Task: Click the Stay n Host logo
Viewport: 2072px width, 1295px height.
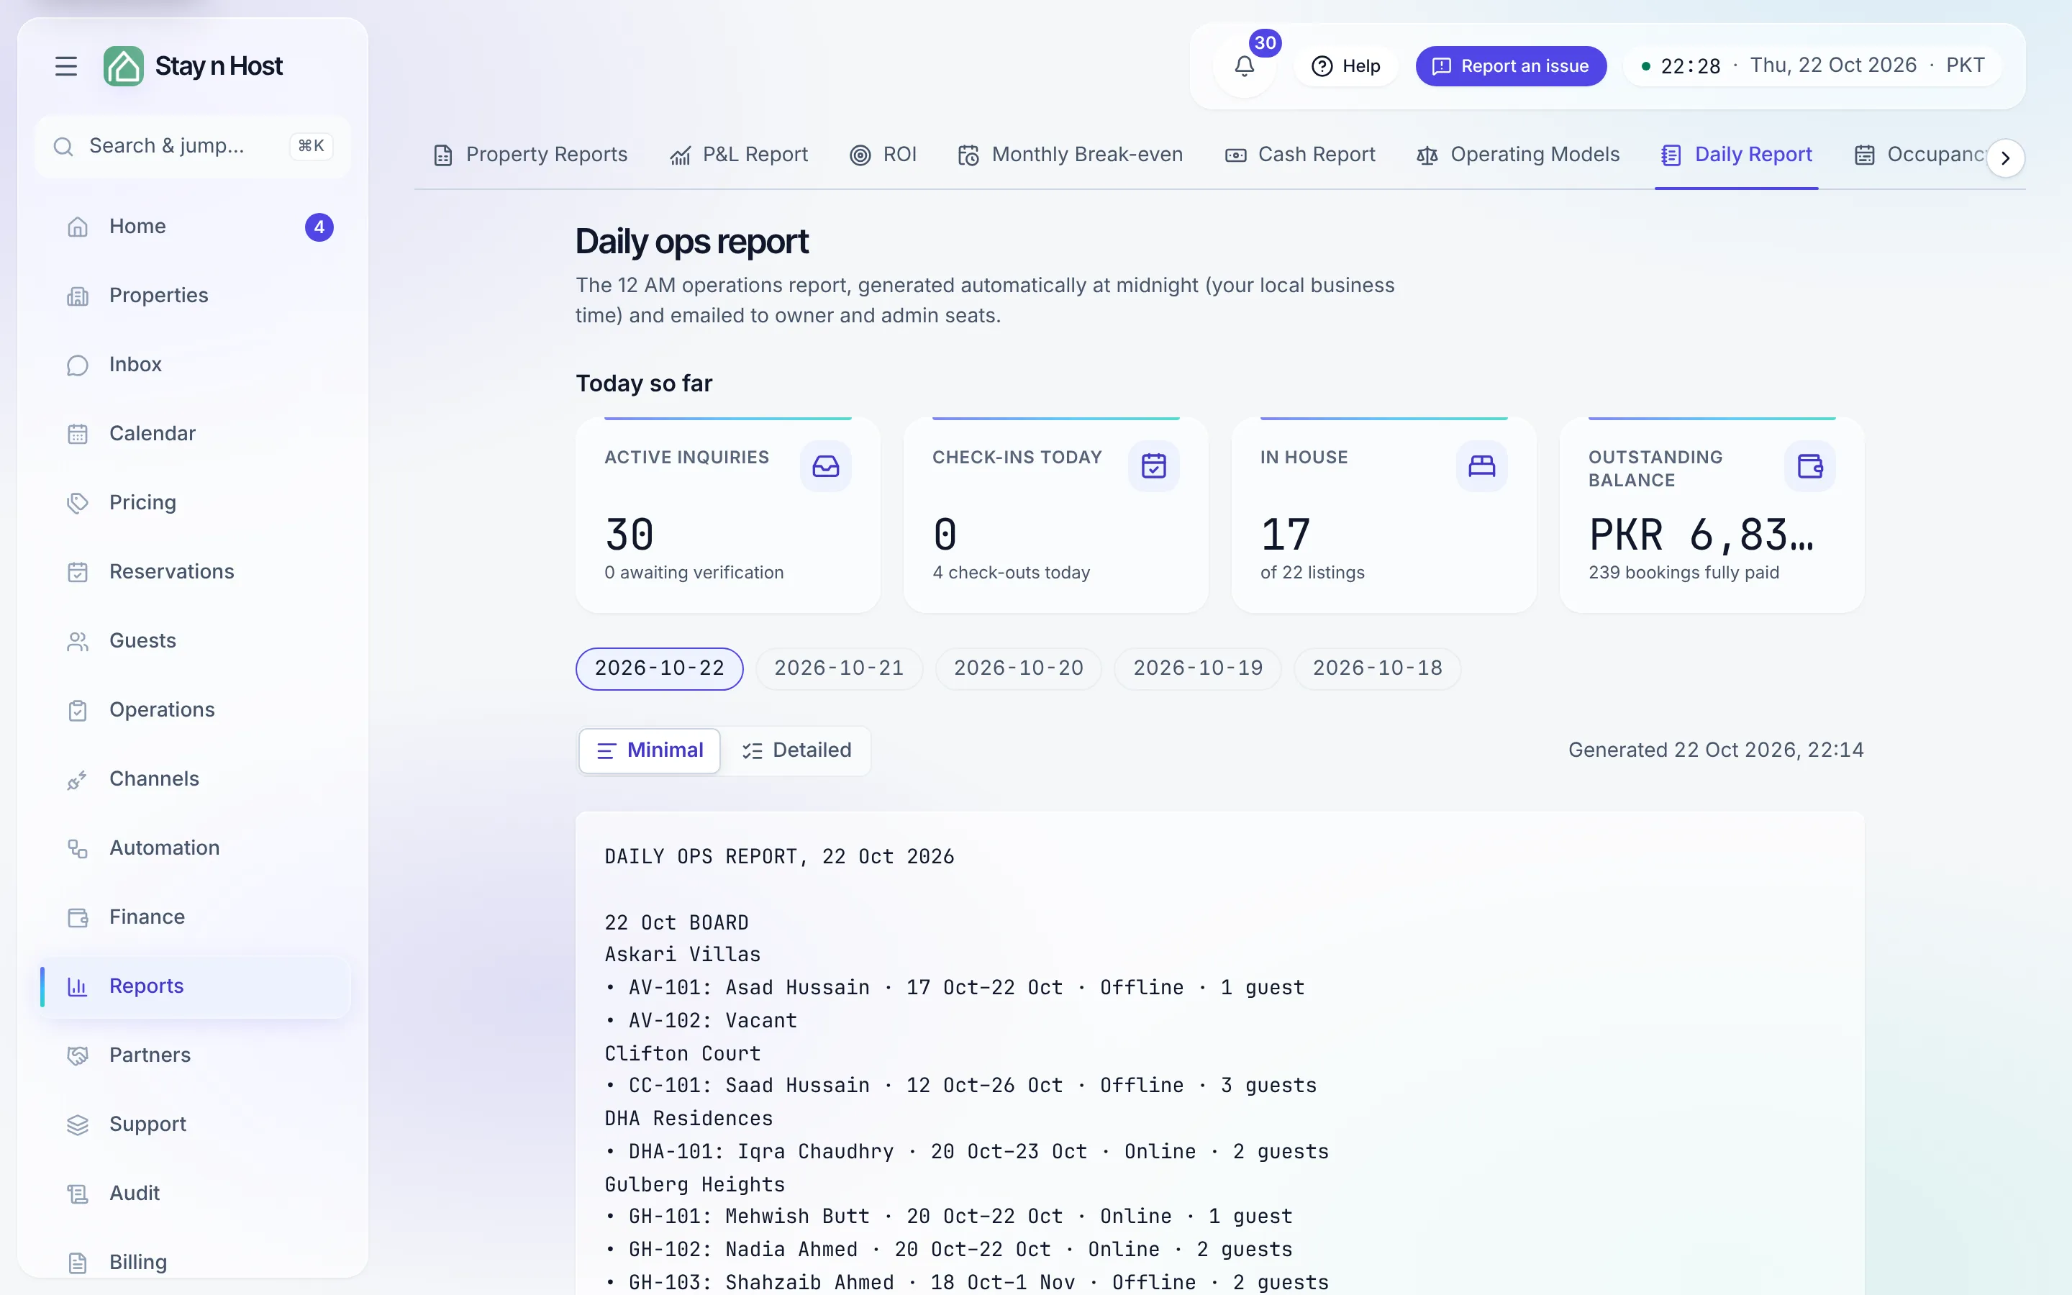Action: 194,66
